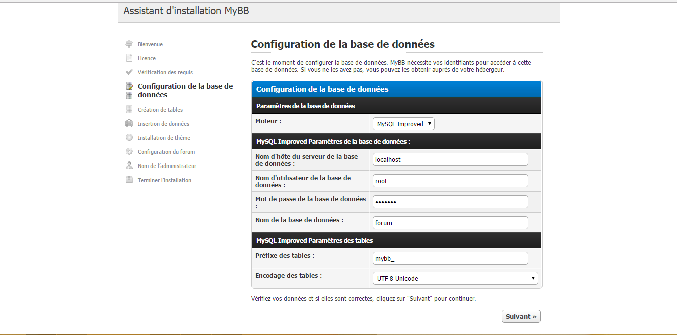Click the Nom d'hôte du serveur label
677x335 pixels.
(x=307, y=160)
